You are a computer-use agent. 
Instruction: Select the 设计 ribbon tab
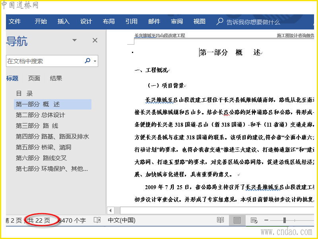point(86,22)
